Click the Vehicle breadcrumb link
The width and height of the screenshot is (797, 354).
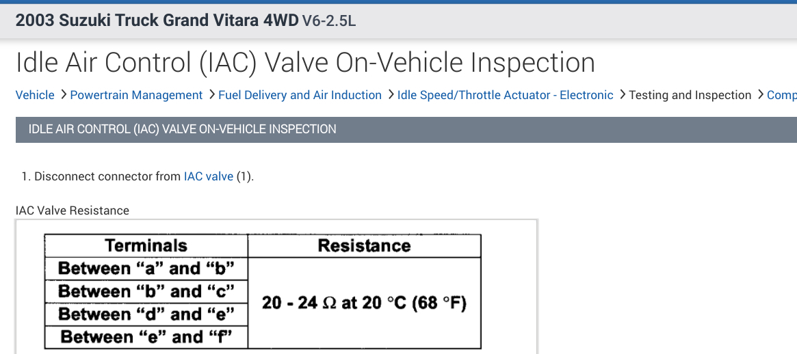click(35, 95)
